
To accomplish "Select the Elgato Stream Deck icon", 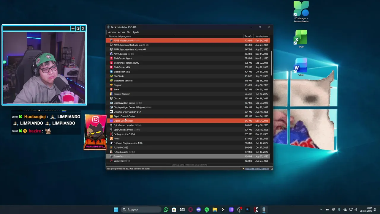I will (x=111, y=121).
